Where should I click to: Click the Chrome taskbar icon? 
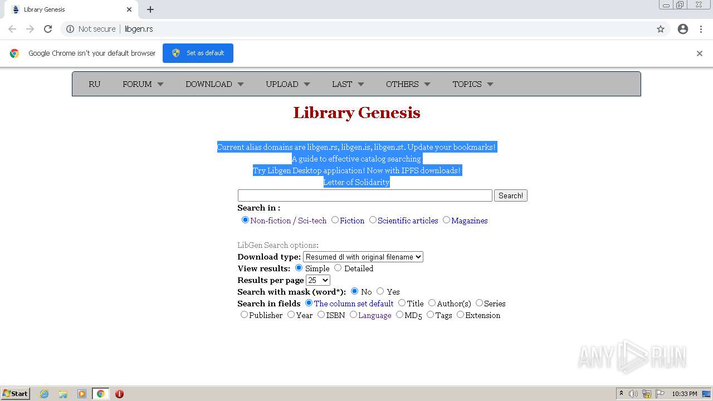coord(100,394)
